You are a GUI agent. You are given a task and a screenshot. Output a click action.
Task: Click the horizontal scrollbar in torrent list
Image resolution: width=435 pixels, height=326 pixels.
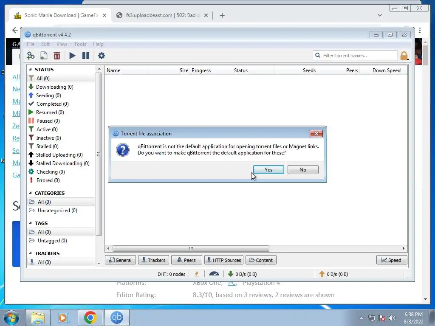point(191,248)
